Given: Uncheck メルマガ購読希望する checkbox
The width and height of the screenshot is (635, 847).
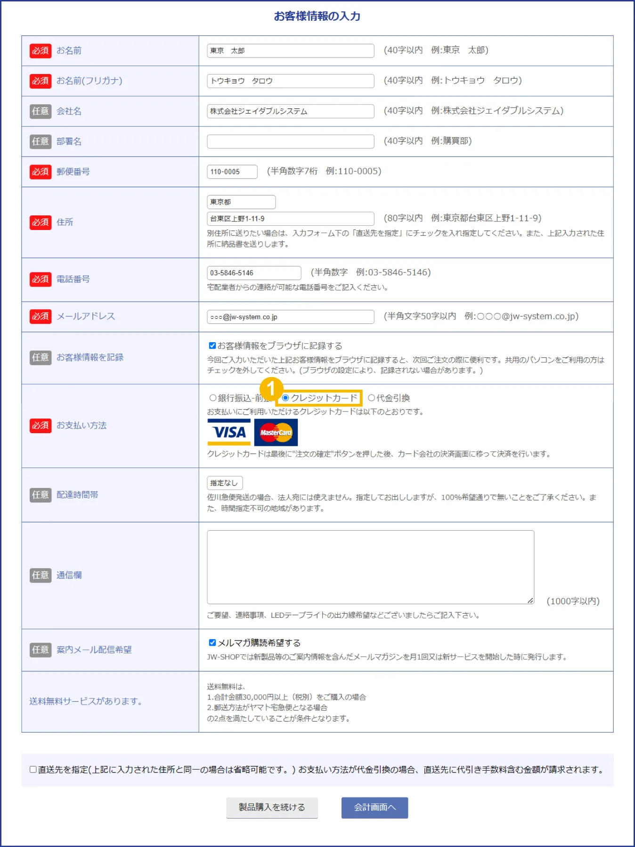Looking at the screenshot, I should click(212, 642).
